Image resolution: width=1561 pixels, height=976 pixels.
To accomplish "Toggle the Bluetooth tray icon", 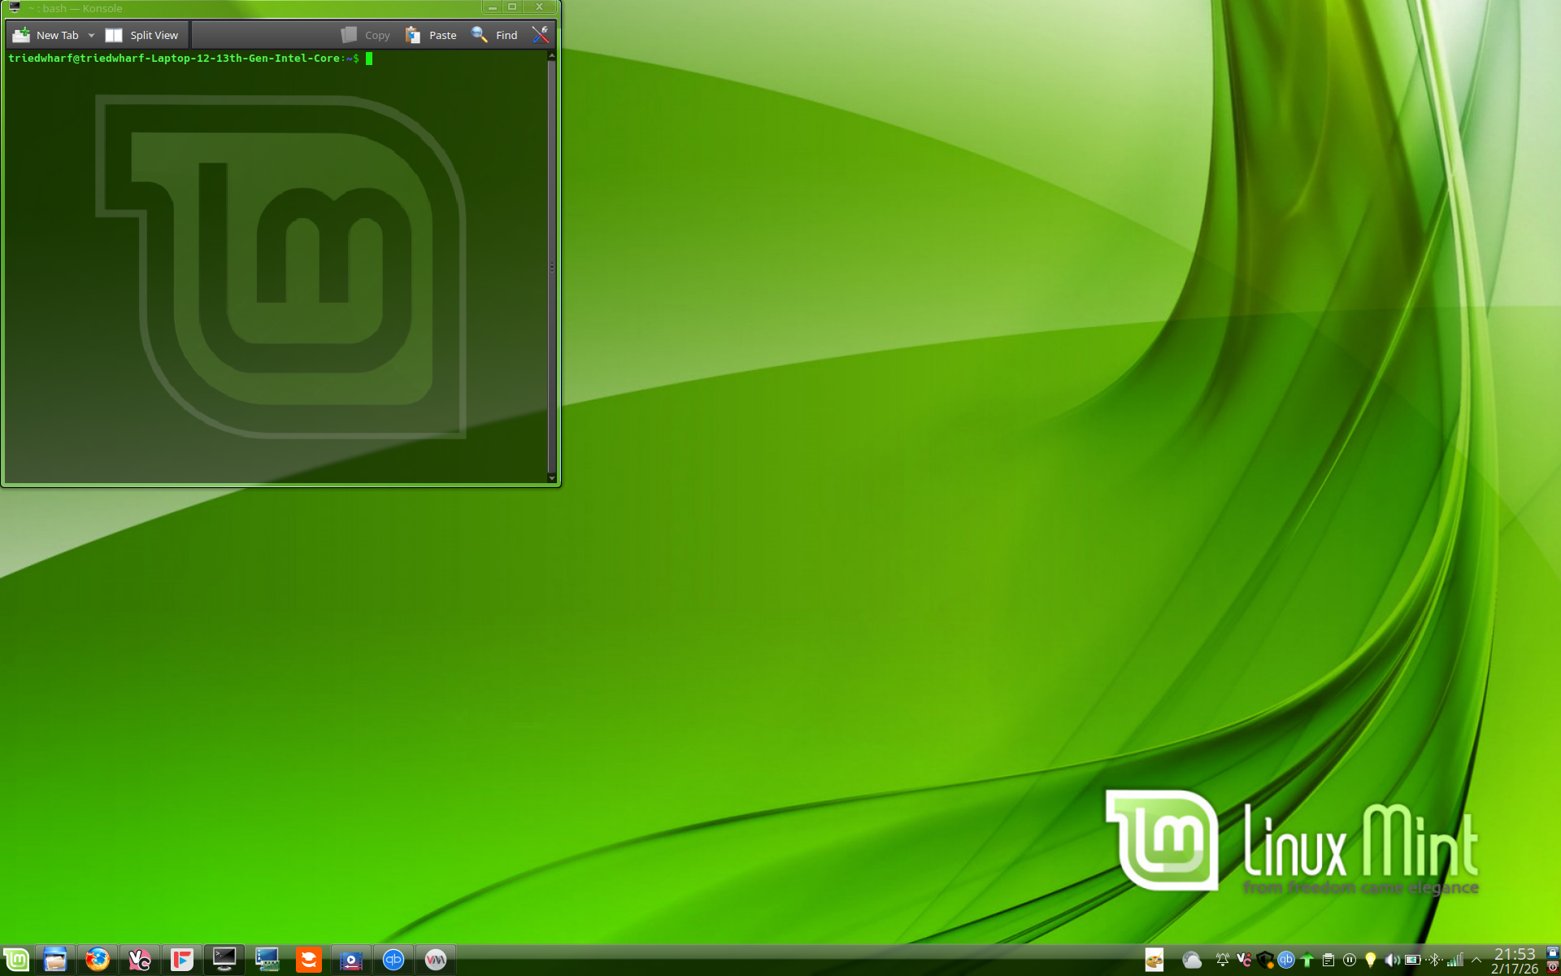I will click(x=1434, y=961).
